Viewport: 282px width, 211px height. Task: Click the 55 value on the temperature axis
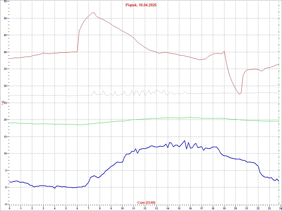coord(5,1)
